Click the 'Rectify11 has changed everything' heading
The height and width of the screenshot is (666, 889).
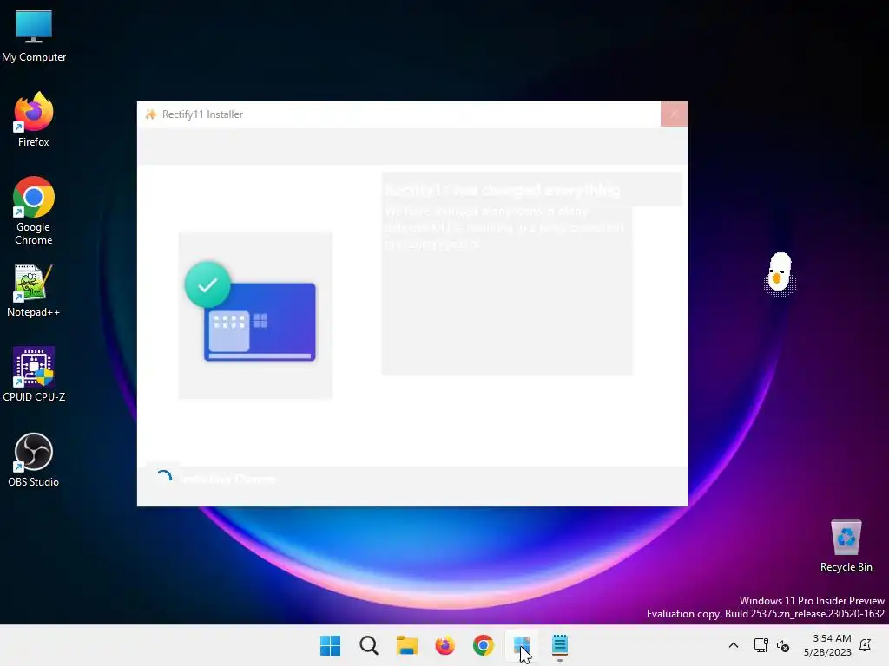[x=503, y=190]
